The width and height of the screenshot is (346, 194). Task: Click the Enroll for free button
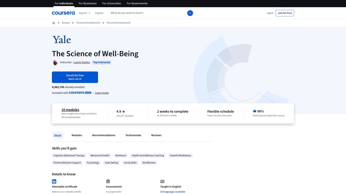coord(75,77)
